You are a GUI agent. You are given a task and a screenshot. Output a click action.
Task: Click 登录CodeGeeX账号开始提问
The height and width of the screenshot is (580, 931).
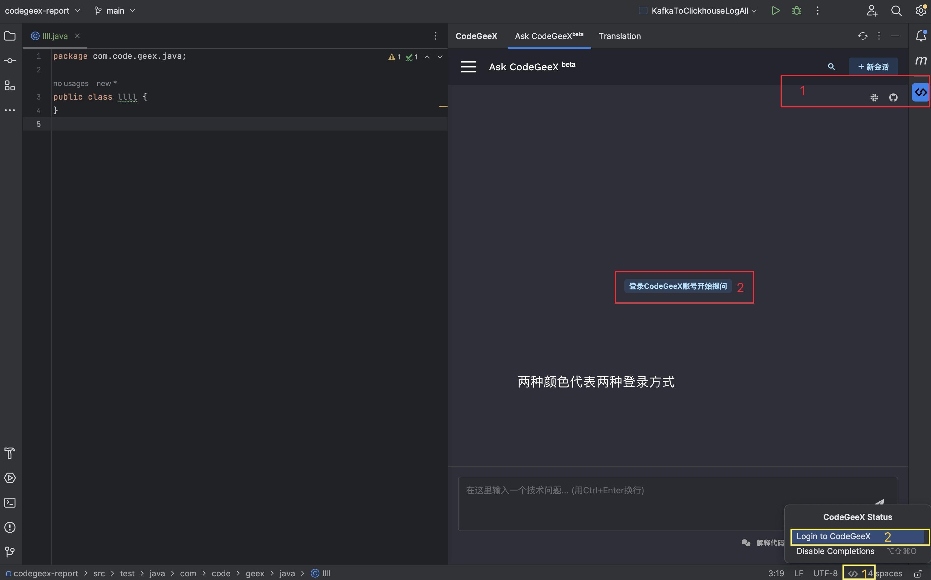(x=678, y=286)
